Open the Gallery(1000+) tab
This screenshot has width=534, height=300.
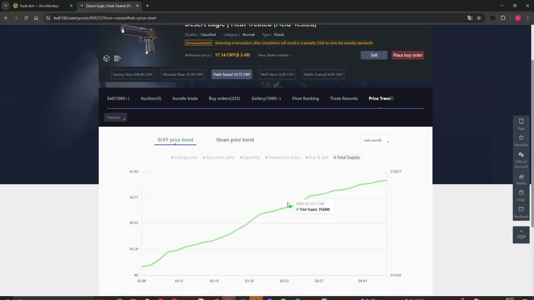click(266, 98)
